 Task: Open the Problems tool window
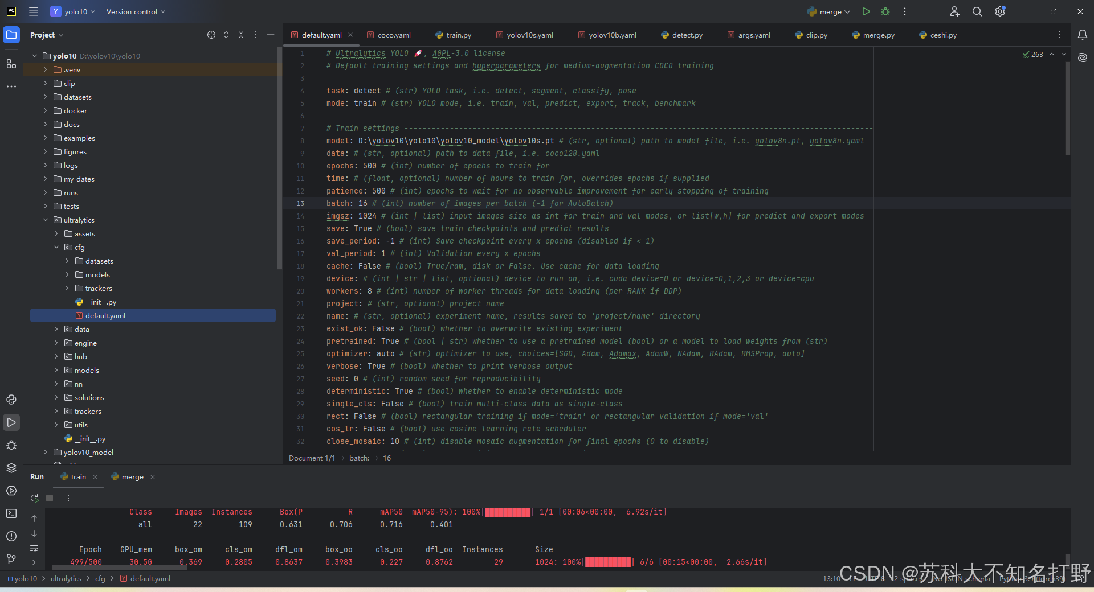point(11,536)
